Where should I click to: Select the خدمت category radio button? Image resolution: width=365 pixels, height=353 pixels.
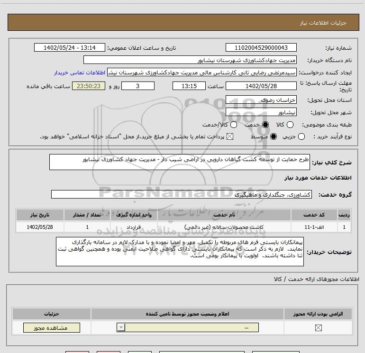tap(265, 125)
